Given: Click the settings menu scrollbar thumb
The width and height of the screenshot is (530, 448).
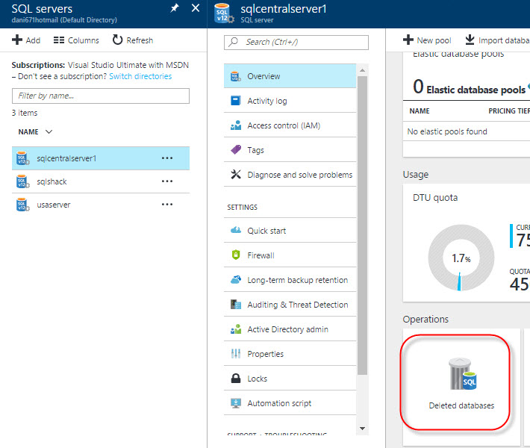Looking at the screenshot, I should [362, 225].
